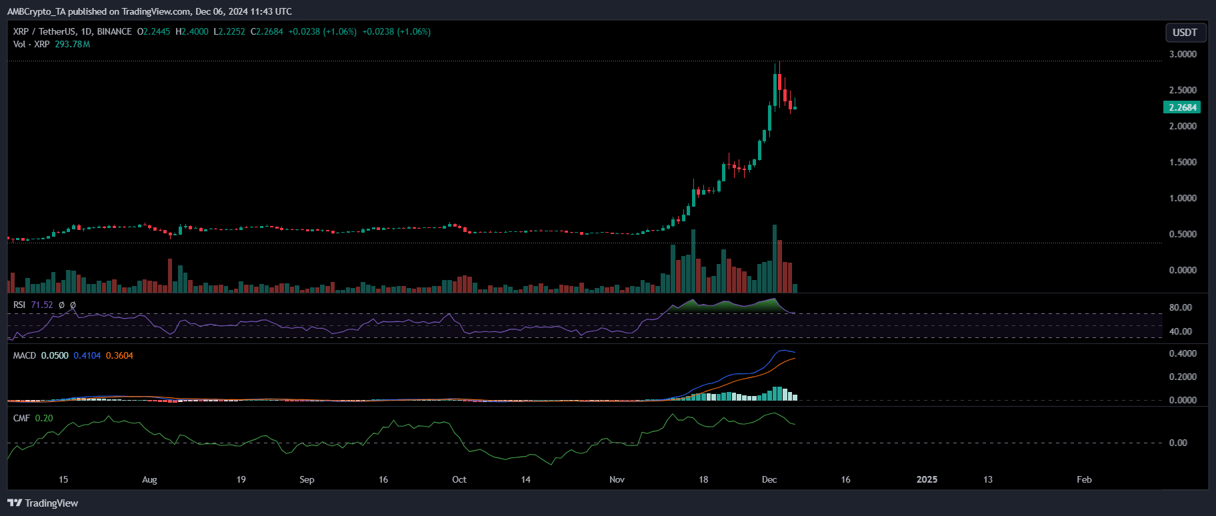Click the 0.4000 MACD scale label
Image resolution: width=1216 pixels, height=516 pixels.
(1183, 353)
